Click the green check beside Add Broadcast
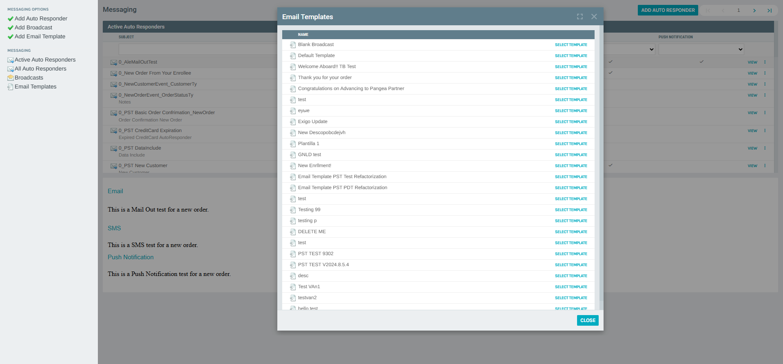The width and height of the screenshot is (783, 364). 11,28
